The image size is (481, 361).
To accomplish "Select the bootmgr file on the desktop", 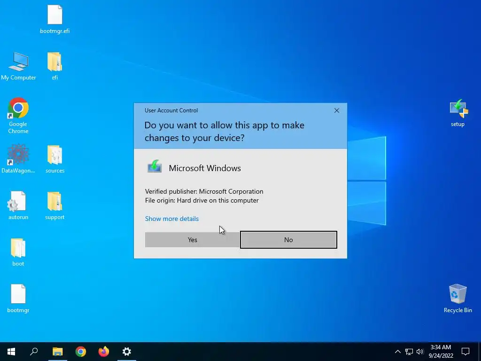I will 18,298.
